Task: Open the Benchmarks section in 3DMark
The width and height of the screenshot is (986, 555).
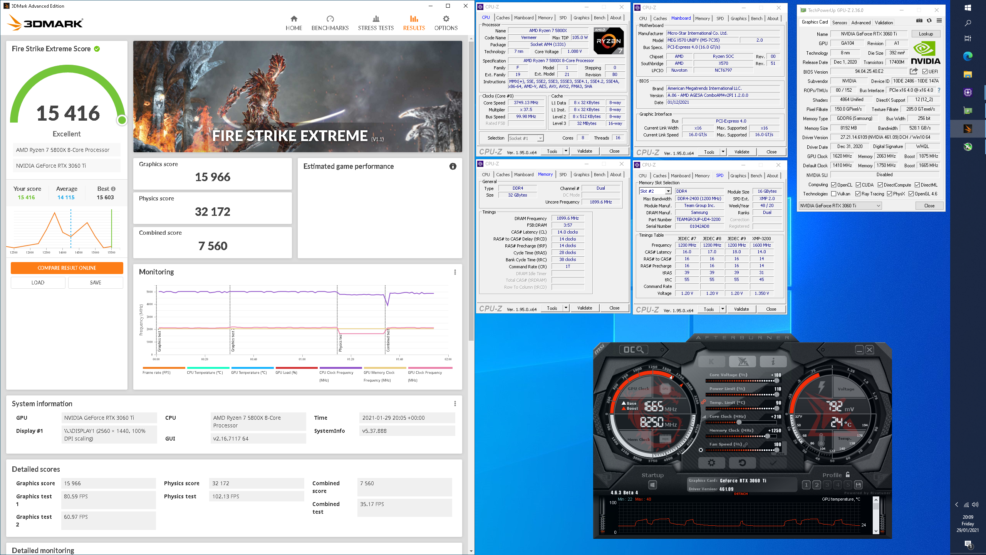Action: pos(330,23)
